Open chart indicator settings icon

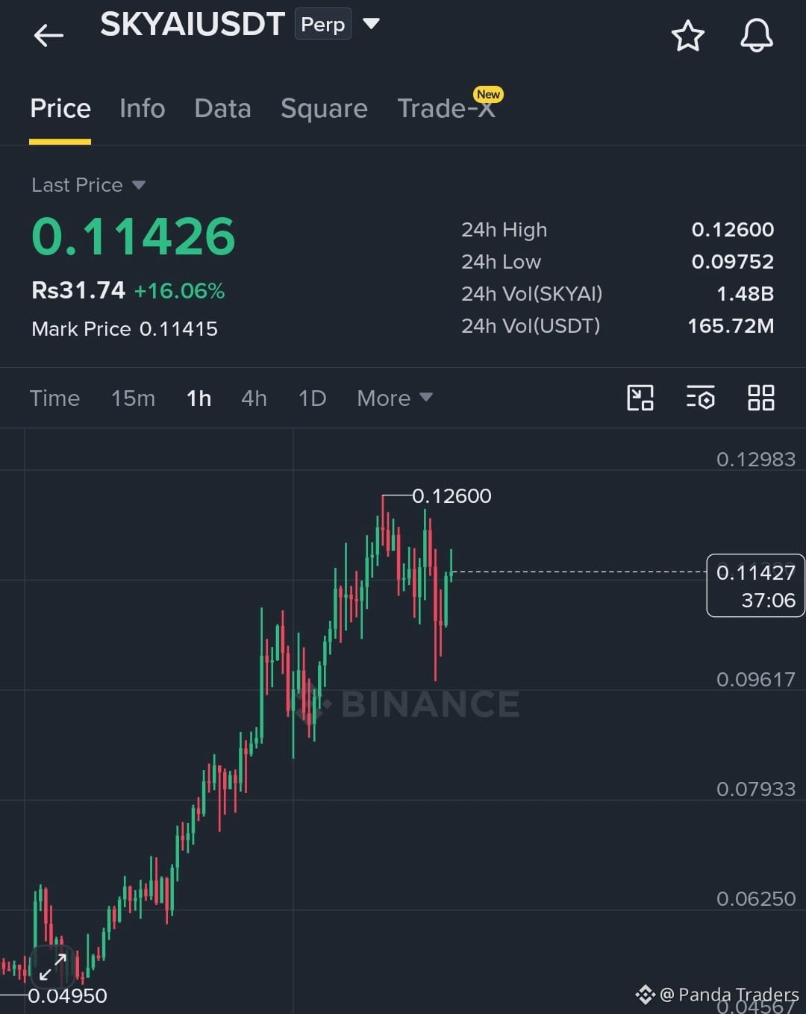pyautogui.click(x=700, y=398)
